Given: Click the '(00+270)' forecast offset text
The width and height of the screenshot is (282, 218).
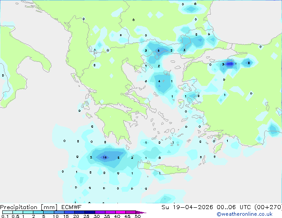Looking at the screenshot, I should tap(268, 207).
